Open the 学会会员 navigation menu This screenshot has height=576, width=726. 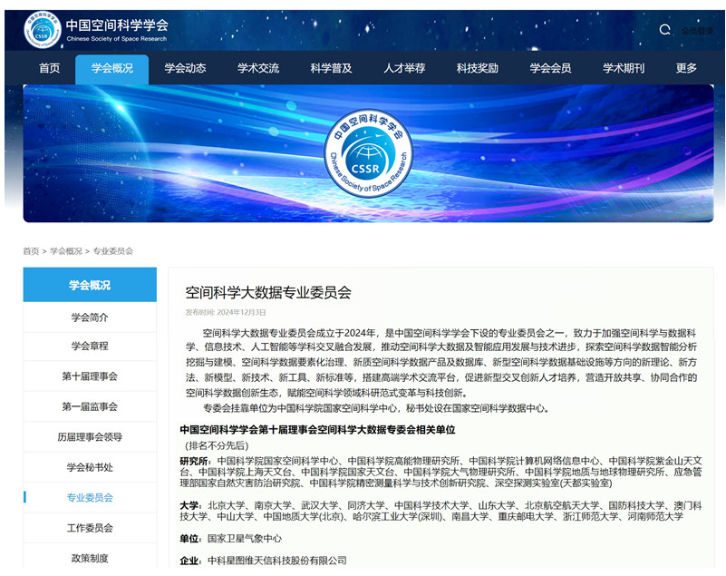(x=550, y=68)
